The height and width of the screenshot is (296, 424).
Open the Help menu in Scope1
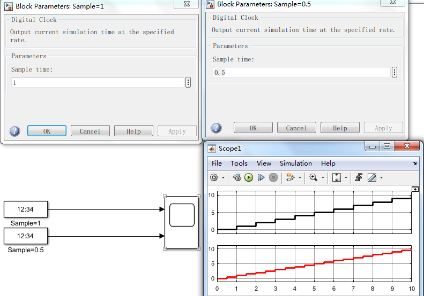tap(328, 163)
